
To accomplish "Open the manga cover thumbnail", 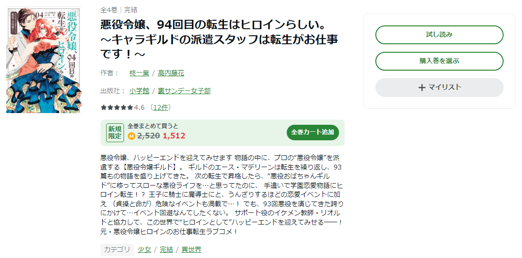I will click(x=43, y=59).
